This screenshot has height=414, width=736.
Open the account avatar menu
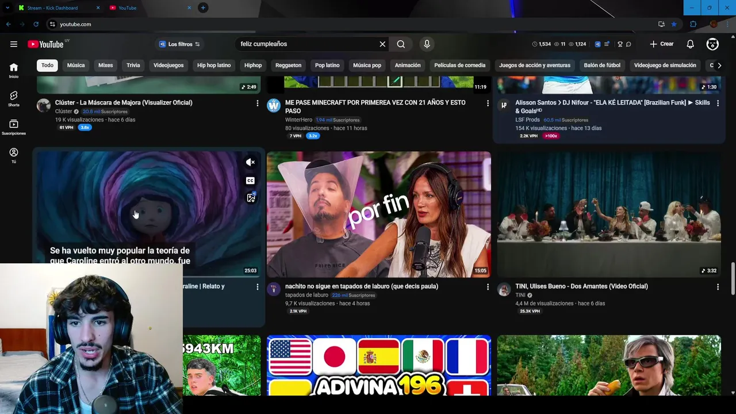point(712,44)
